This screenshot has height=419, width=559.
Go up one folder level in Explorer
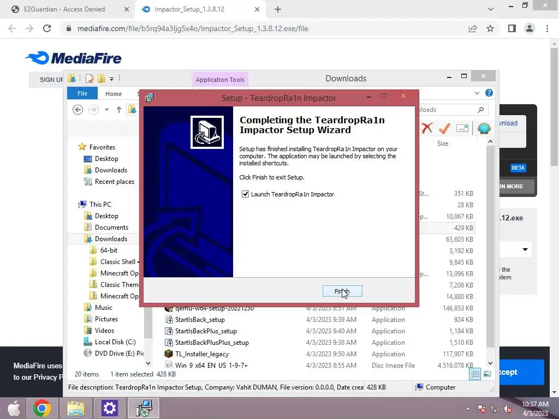(x=119, y=110)
